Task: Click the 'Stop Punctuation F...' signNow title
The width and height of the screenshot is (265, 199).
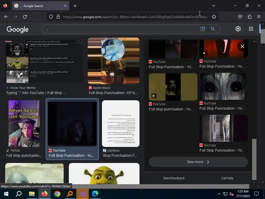Action: click(x=120, y=155)
